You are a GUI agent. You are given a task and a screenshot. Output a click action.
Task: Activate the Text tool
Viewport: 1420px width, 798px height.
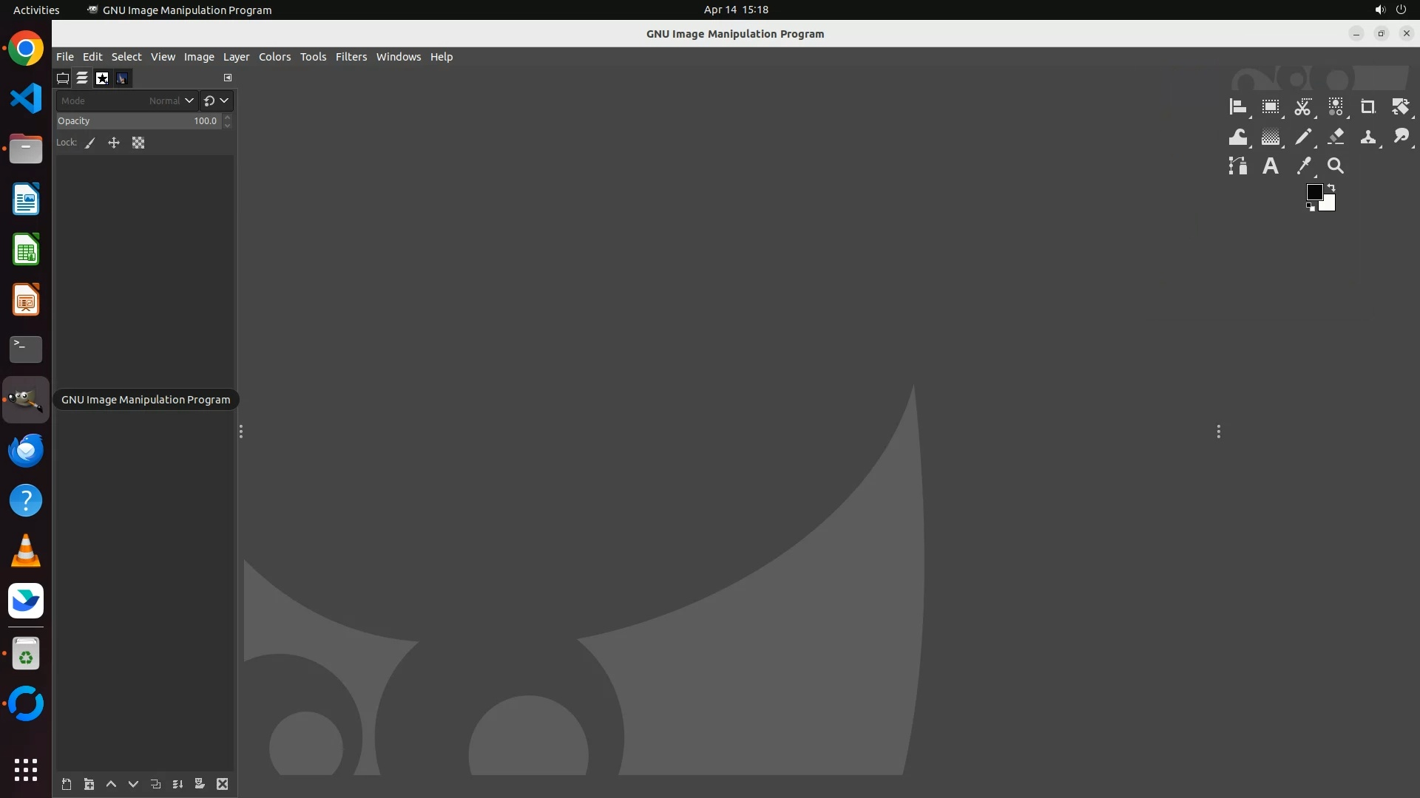1270,166
